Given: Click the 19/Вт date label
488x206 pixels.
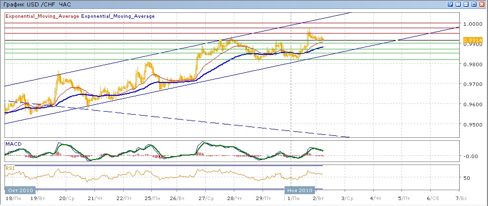Looking at the screenshot, I should [38, 198].
